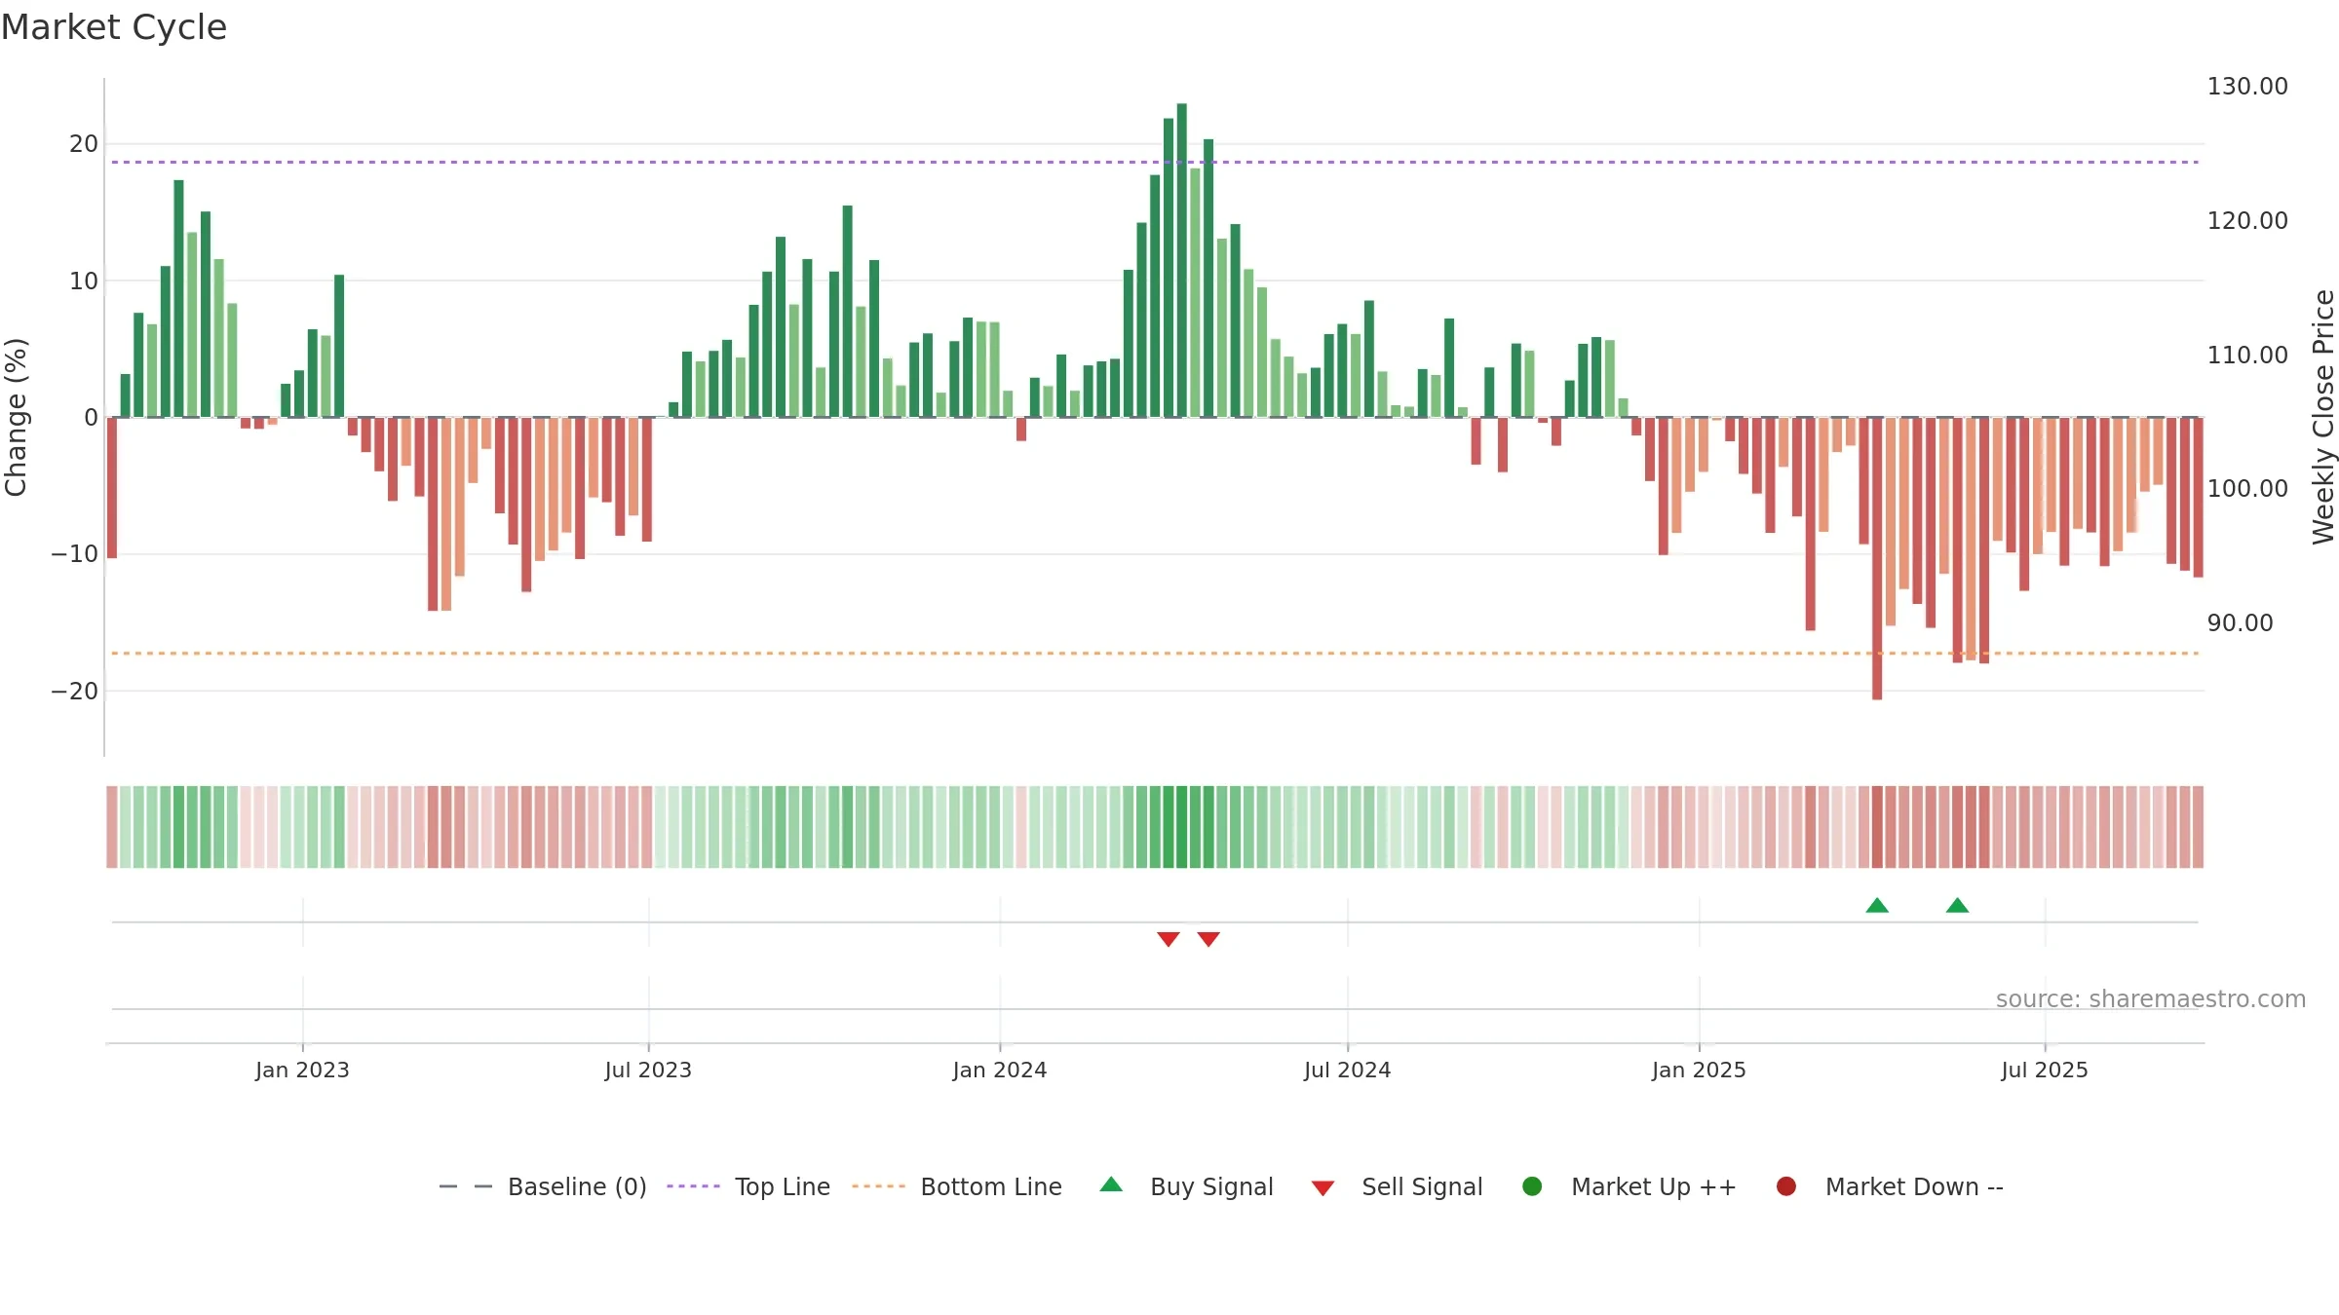Select the second buy signal marker before Jul 2025
This screenshot has height=1315, width=2339.
coord(1957,906)
